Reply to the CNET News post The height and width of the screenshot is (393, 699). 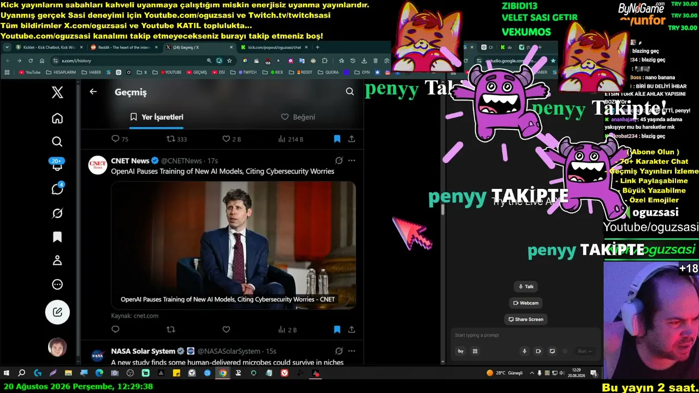(x=115, y=330)
